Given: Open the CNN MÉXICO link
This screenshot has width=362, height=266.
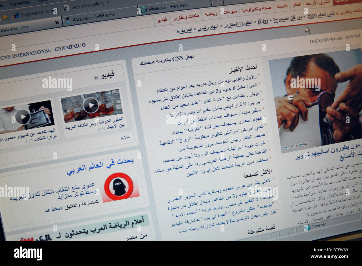Looking at the screenshot, I should click(70, 47).
